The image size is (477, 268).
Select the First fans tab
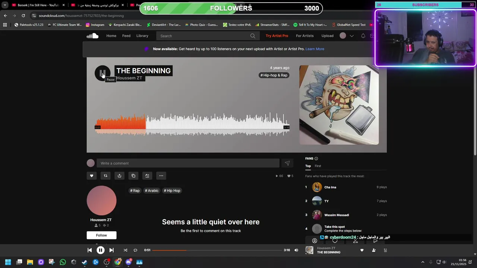pyautogui.click(x=318, y=166)
